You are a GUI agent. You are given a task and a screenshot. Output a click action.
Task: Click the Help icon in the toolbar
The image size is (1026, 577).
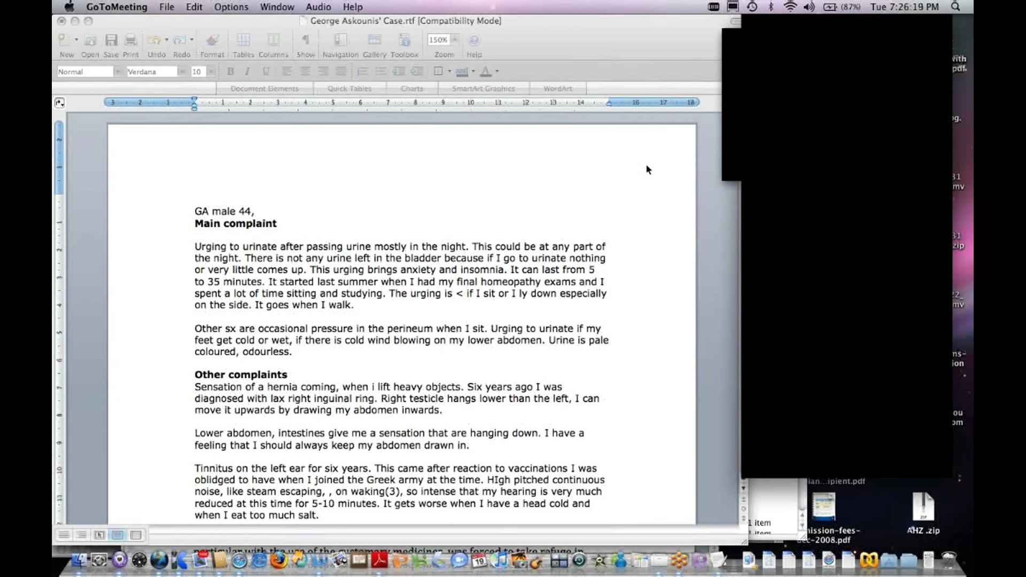[x=474, y=43]
